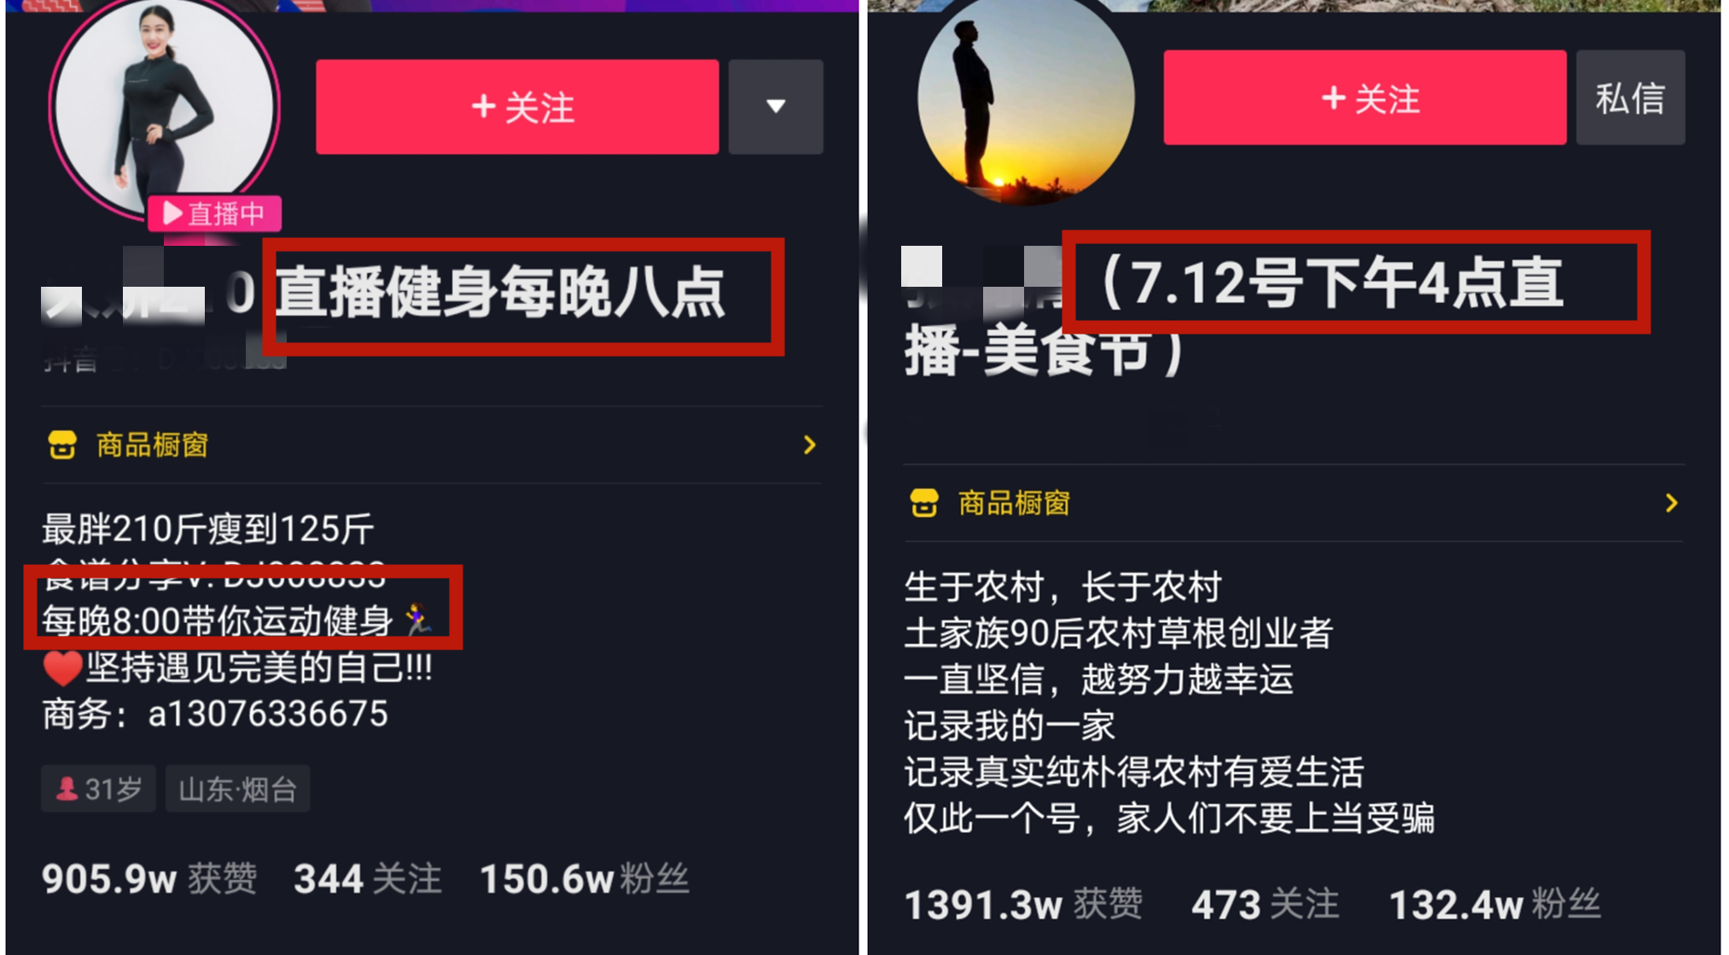Follow the fitness streamer with 关注 button

tap(517, 107)
